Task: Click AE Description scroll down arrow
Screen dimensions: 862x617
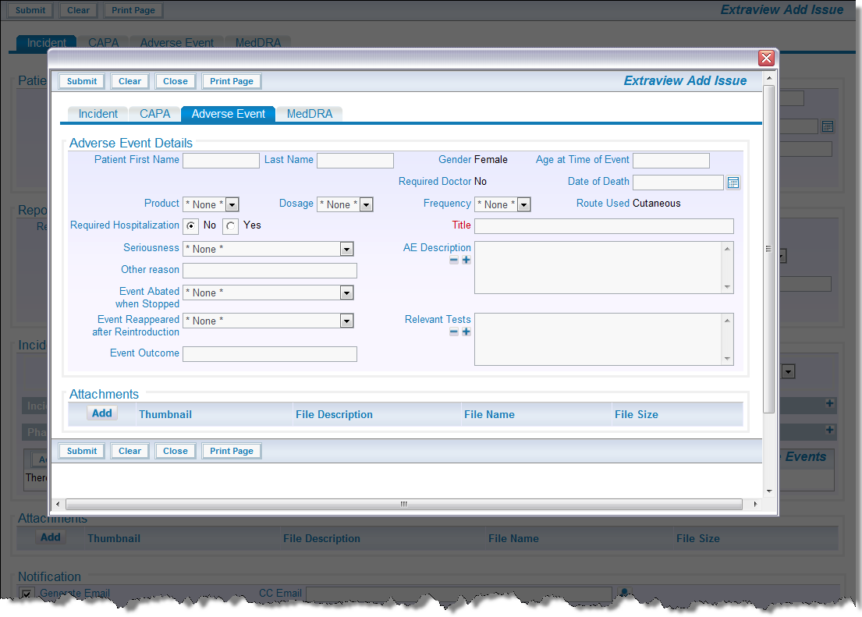Action: (727, 286)
